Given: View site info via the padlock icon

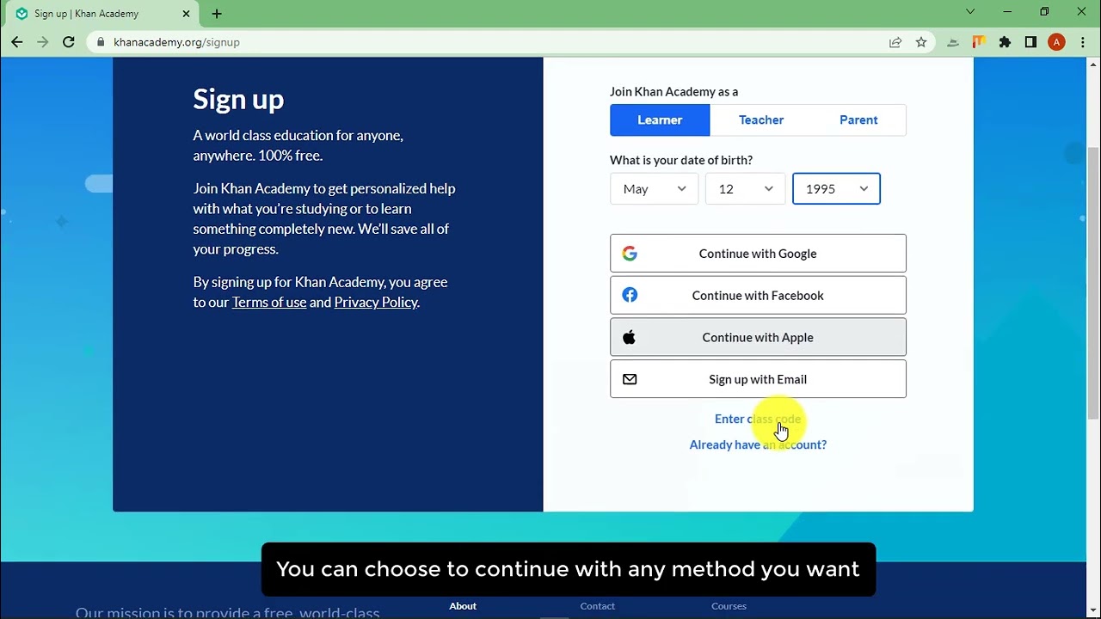Looking at the screenshot, I should pyautogui.click(x=101, y=42).
